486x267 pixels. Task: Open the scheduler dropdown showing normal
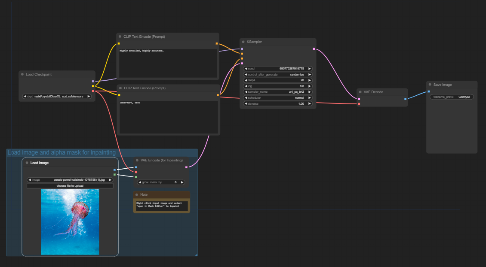pyautogui.click(x=277, y=97)
